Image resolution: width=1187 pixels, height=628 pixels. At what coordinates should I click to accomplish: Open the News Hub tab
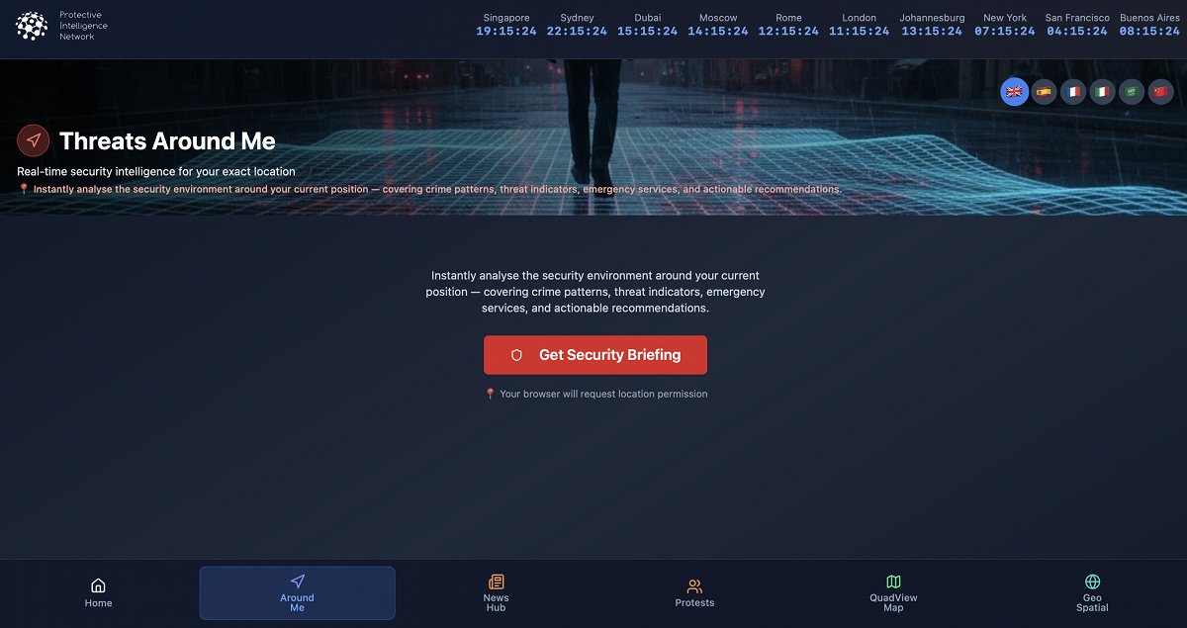[496, 592]
